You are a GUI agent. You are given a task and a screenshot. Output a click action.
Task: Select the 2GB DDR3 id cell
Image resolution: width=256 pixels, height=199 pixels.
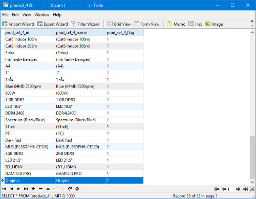pyautogui.click(x=30, y=153)
